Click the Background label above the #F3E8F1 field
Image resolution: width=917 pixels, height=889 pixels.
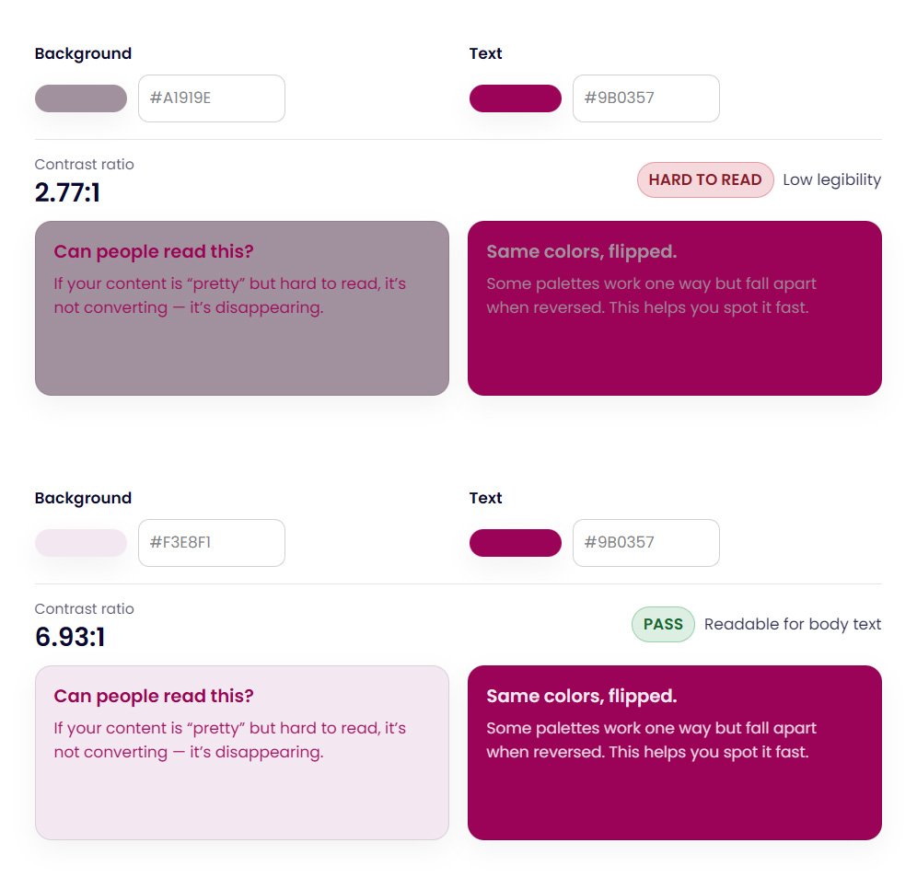coord(83,498)
